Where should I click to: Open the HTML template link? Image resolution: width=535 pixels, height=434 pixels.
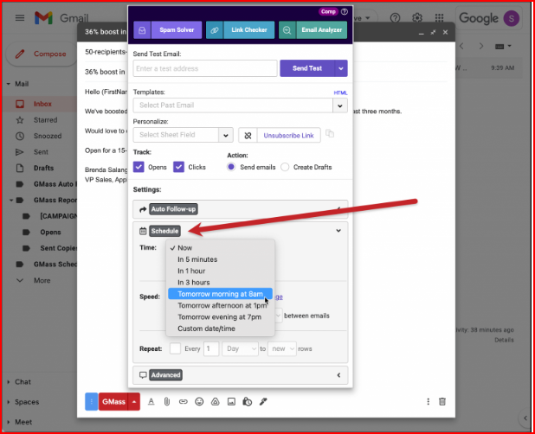(340, 93)
